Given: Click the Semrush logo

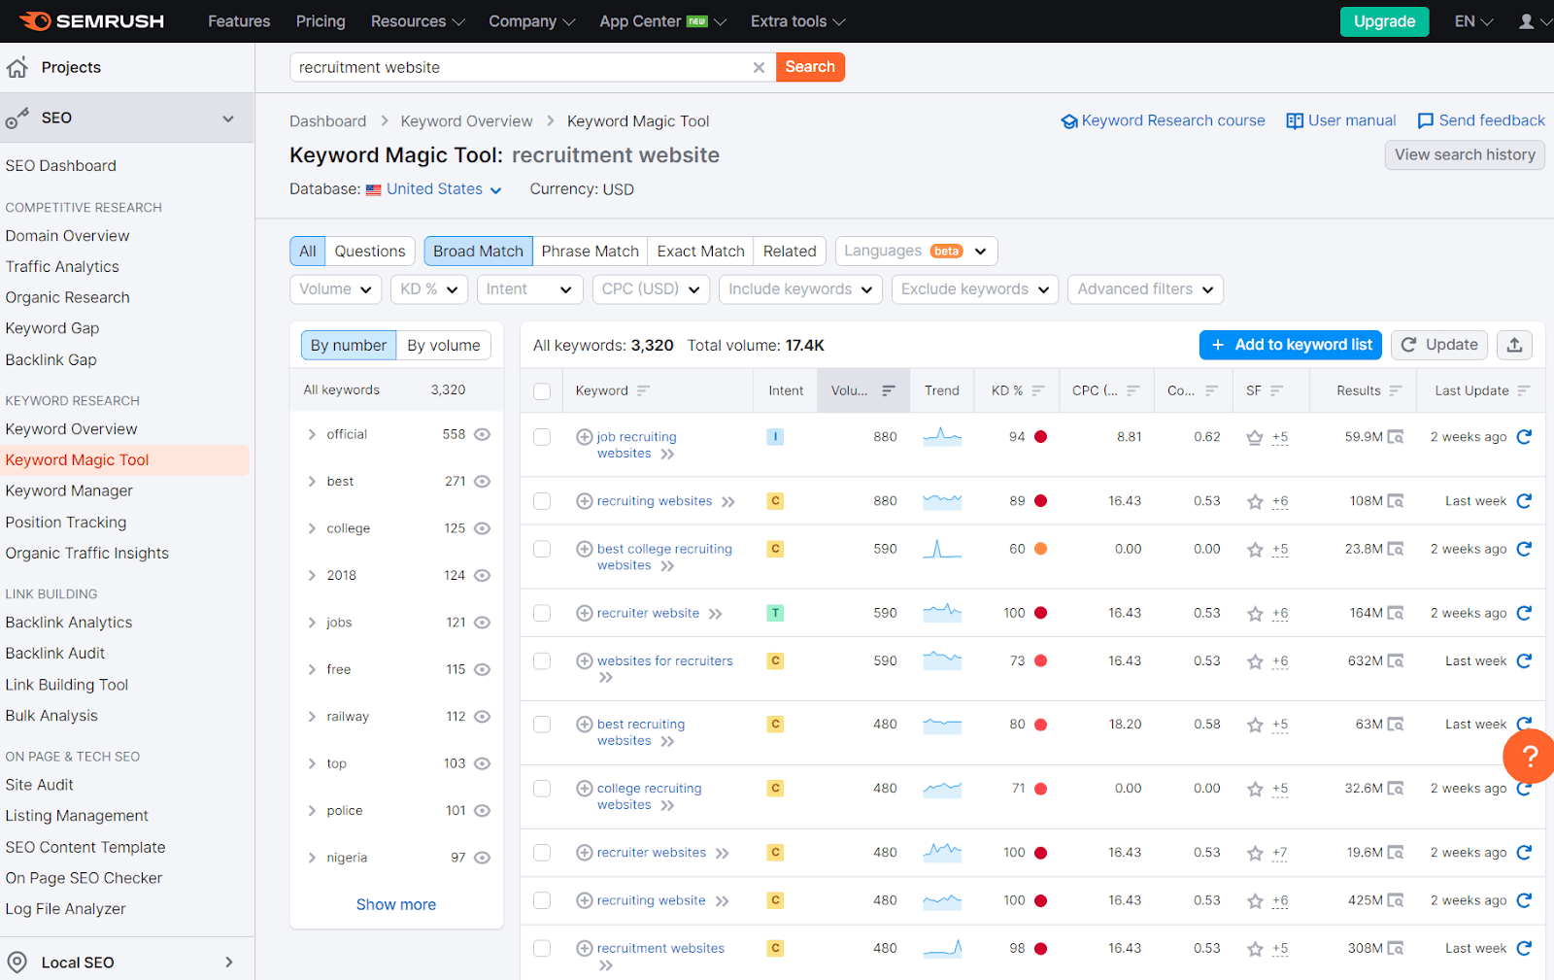Looking at the screenshot, I should tap(92, 20).
